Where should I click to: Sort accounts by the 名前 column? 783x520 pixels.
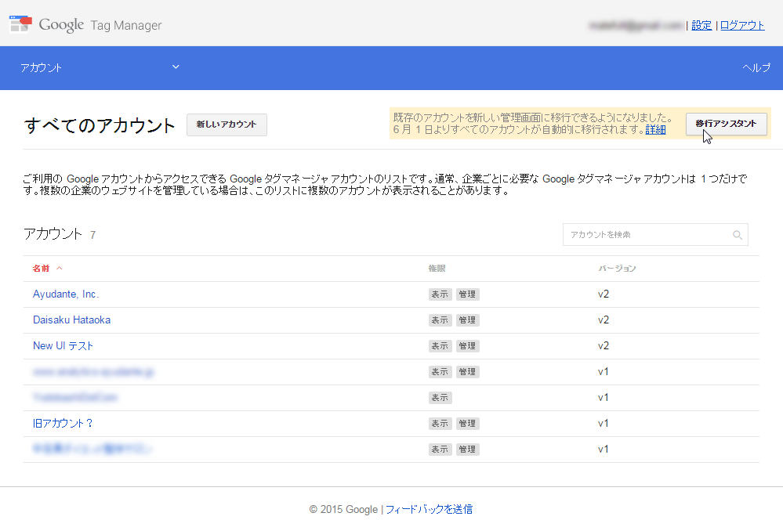[41, 268]
